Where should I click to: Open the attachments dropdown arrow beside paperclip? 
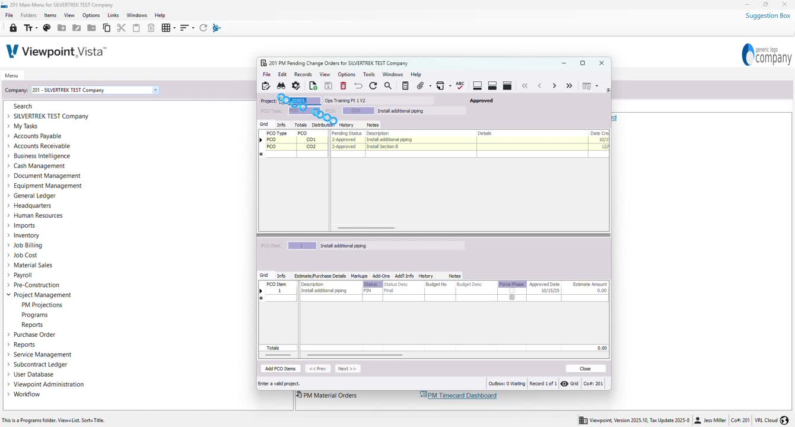(430, 86)
